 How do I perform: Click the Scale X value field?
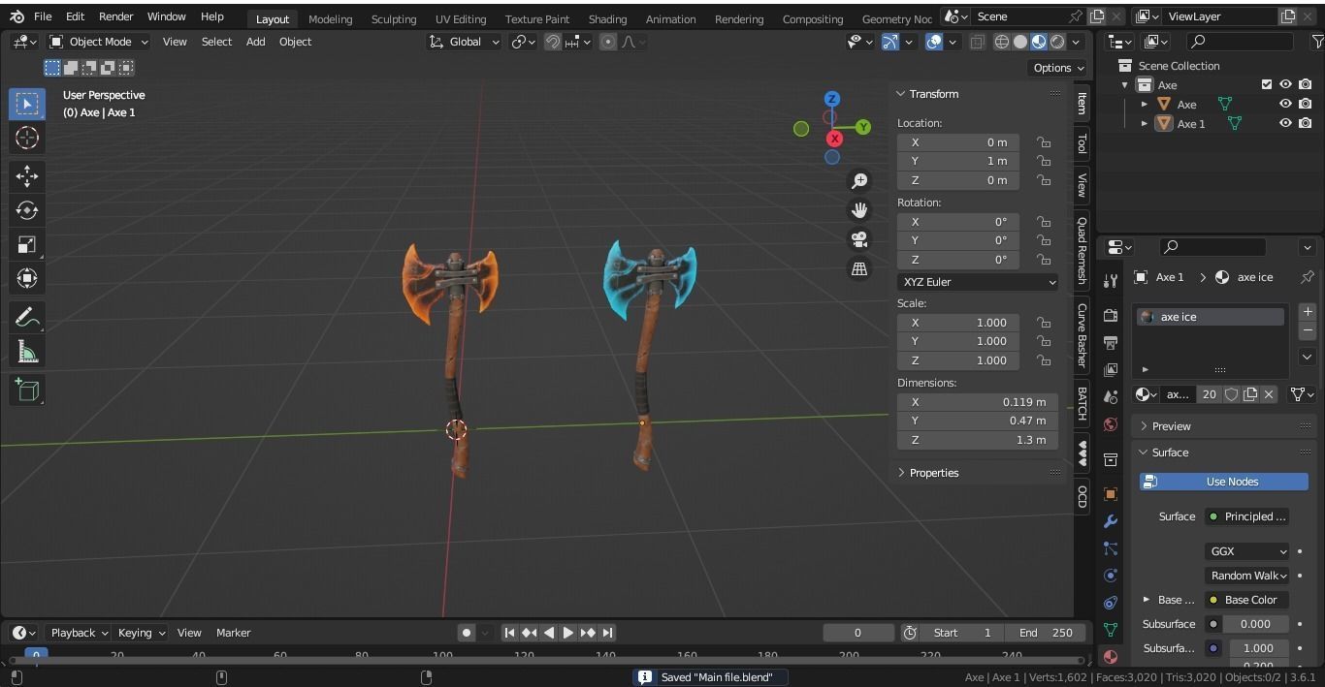[x=958, y=323]
